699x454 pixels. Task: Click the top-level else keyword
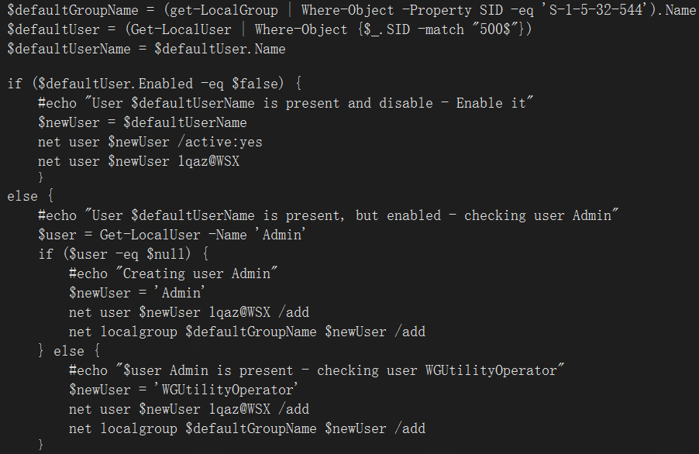click(x=22, y=196)
